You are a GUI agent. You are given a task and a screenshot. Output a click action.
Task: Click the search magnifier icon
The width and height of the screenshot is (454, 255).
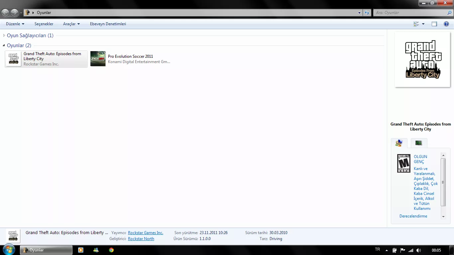pos(450,13)
